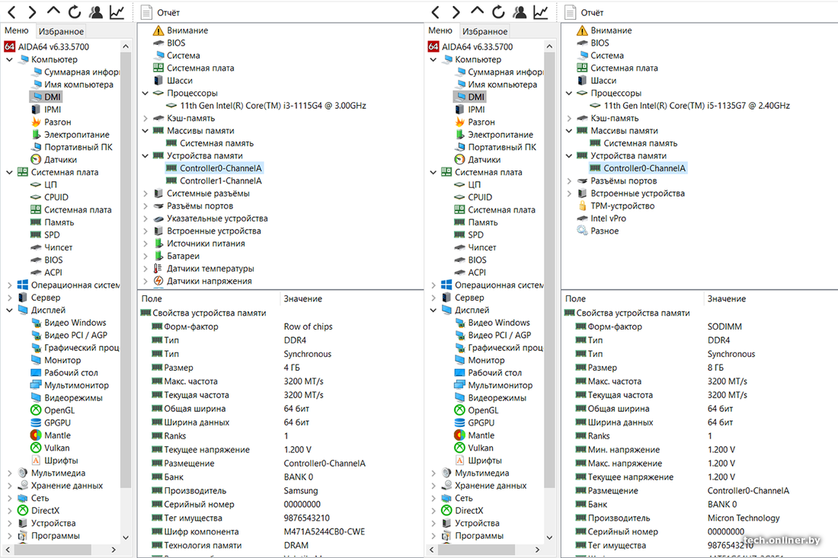Viewport: 838px width, 558px height.
Task: Expand Системные разъёмы in the left window DMI list
Action: click(145, 193)
